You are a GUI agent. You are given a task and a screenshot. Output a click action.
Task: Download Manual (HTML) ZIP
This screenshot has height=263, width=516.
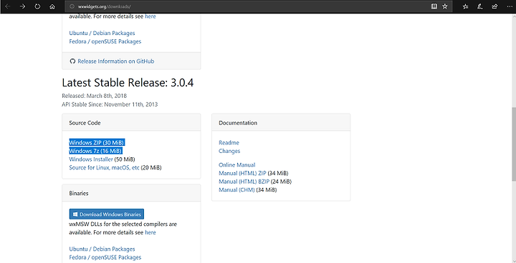(242, 174)
